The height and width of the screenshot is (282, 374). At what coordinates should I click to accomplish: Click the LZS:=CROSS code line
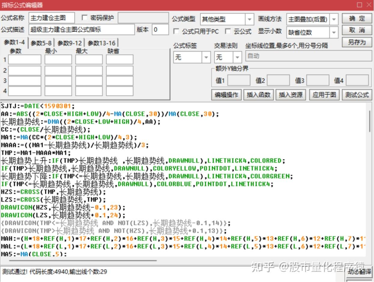click(53, 199)
